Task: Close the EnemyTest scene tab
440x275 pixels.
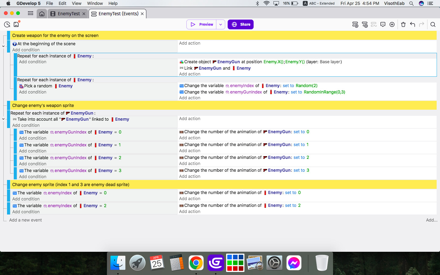Action: 84,14
